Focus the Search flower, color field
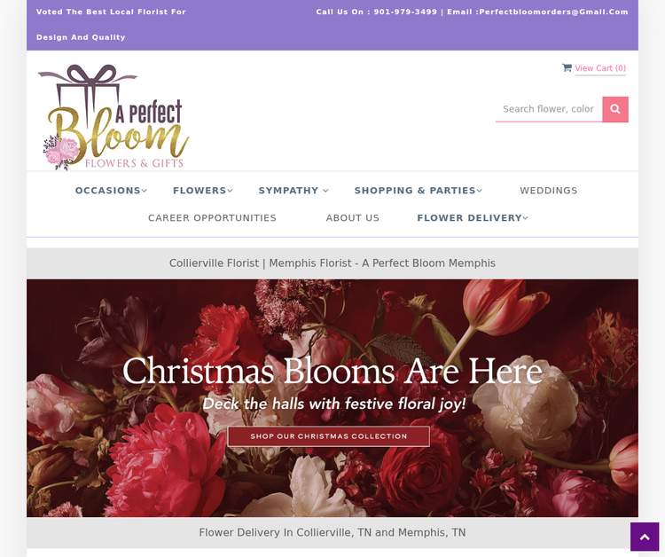Viewport: 665px width, 557px height. click(x=549, y=109)
